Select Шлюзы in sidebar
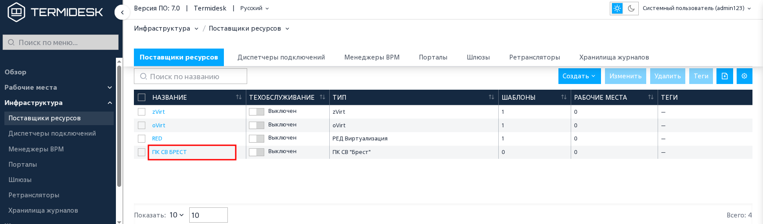The image size is (763, 224). 20,180
